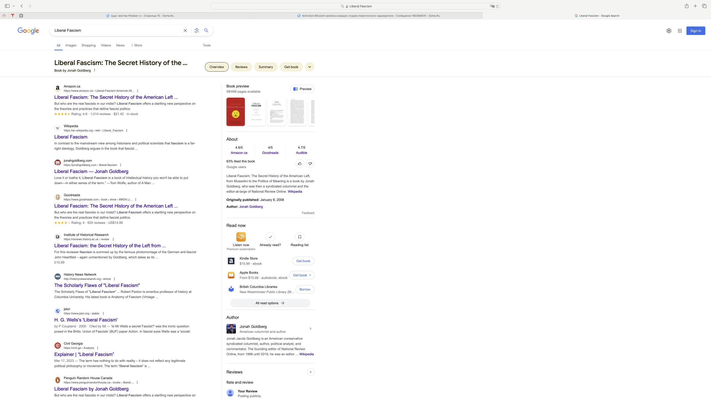
Task: Click the thumbs down dislike icon
Action: coord(310,164)
